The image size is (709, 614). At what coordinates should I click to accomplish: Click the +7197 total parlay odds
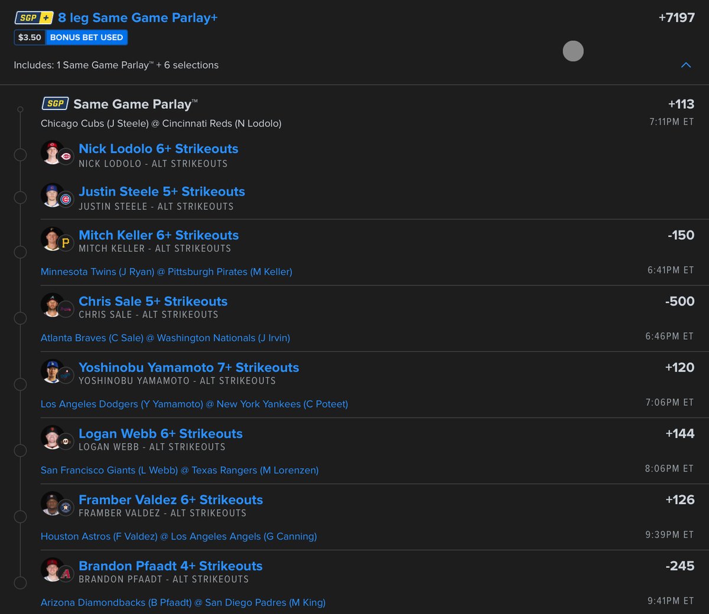pyautogui.click(x=677, y=18)
